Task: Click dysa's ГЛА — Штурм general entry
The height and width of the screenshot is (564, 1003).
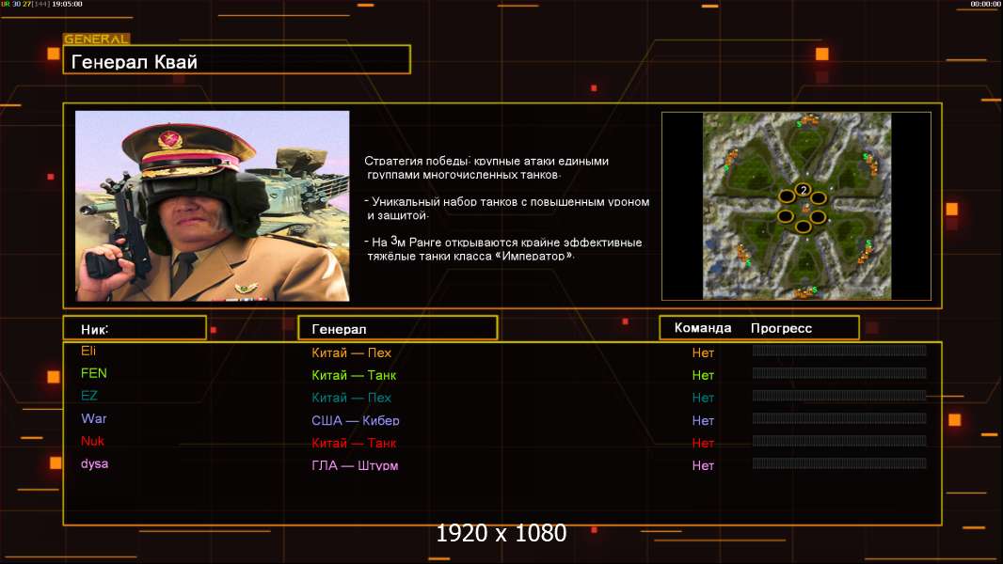Action: (355, 465)
